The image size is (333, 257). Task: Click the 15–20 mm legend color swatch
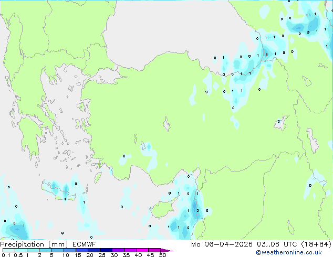82,250
